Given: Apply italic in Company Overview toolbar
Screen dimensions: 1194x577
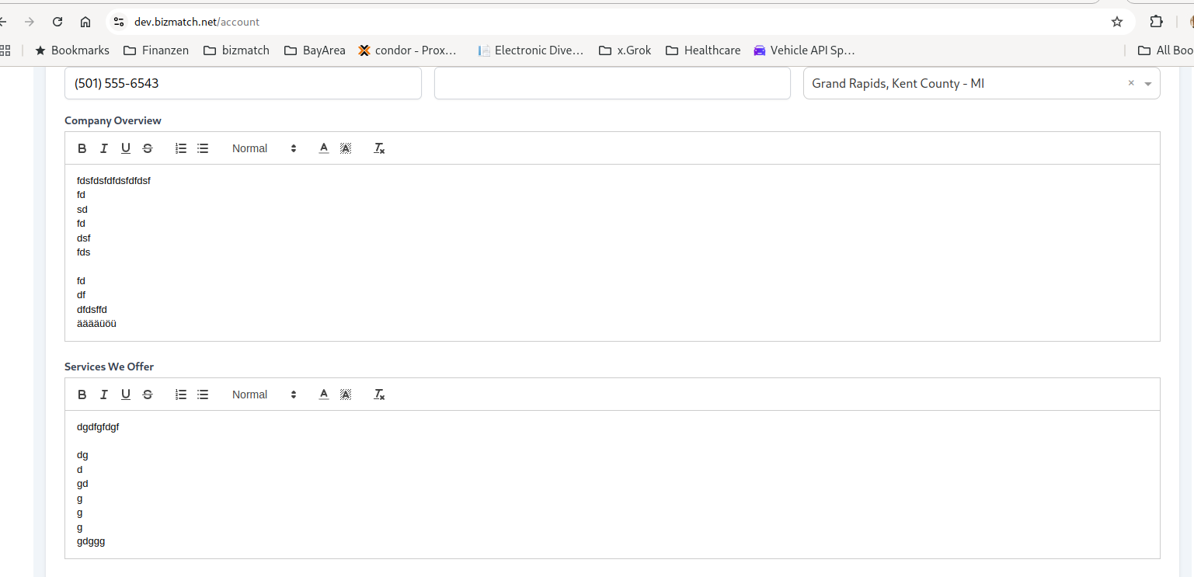Looking at the screenshot, I should click(103, 148).
